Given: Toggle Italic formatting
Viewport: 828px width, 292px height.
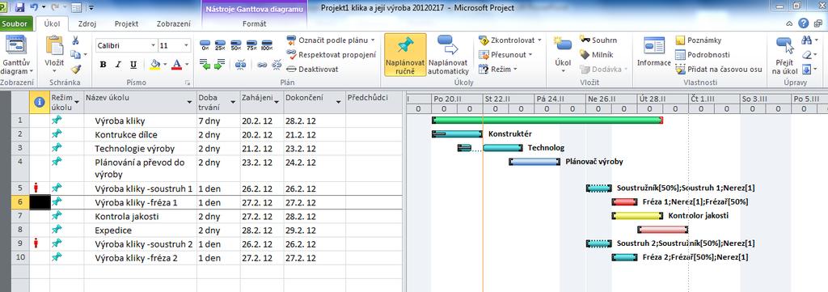Looking at the screenshot, I should tap(118, 65).
